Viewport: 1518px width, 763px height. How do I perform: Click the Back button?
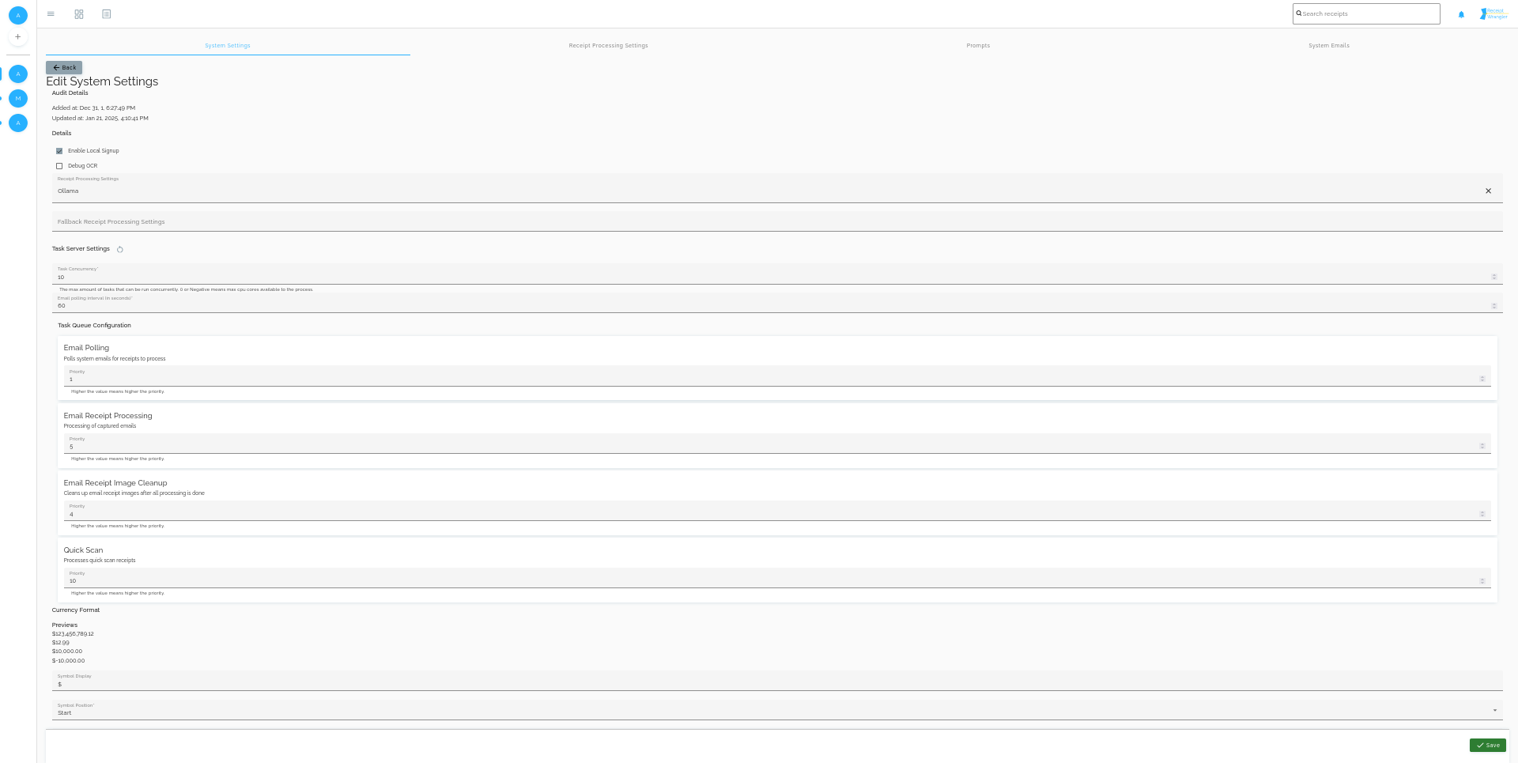point(64,68)
